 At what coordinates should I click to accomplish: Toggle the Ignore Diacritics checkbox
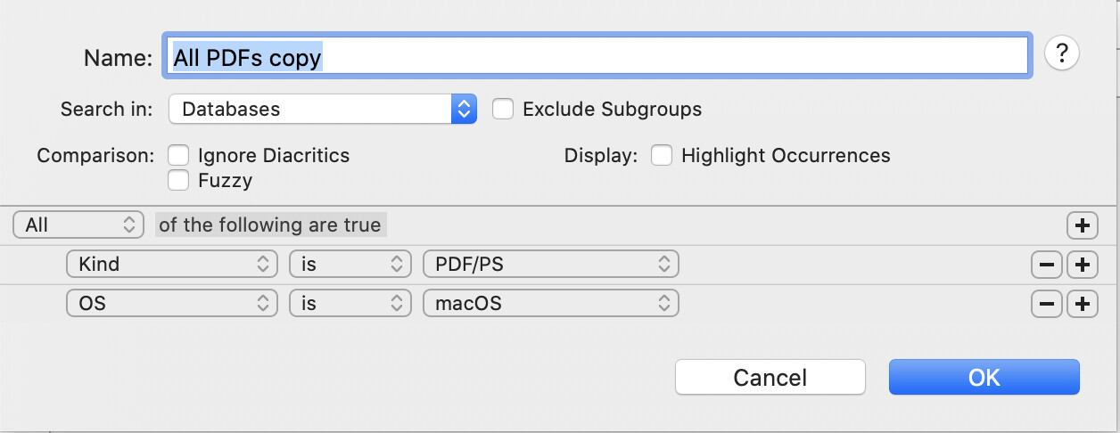pyautogui.click(x=179, y=155)
